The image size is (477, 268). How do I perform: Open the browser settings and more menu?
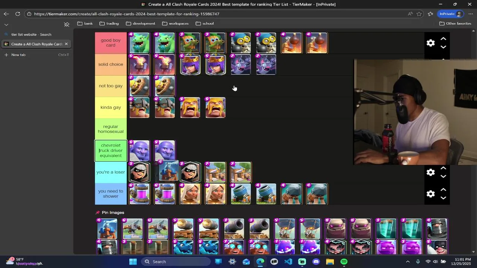coord(470,14)
